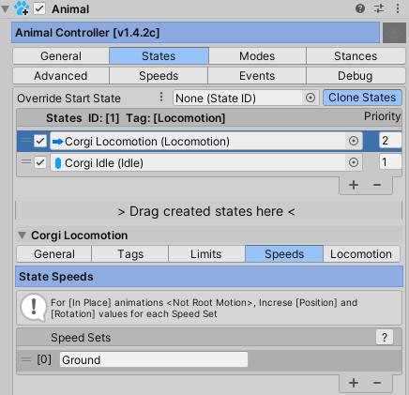
Task: Open the Animal component help icon
Action: [360, 8]
